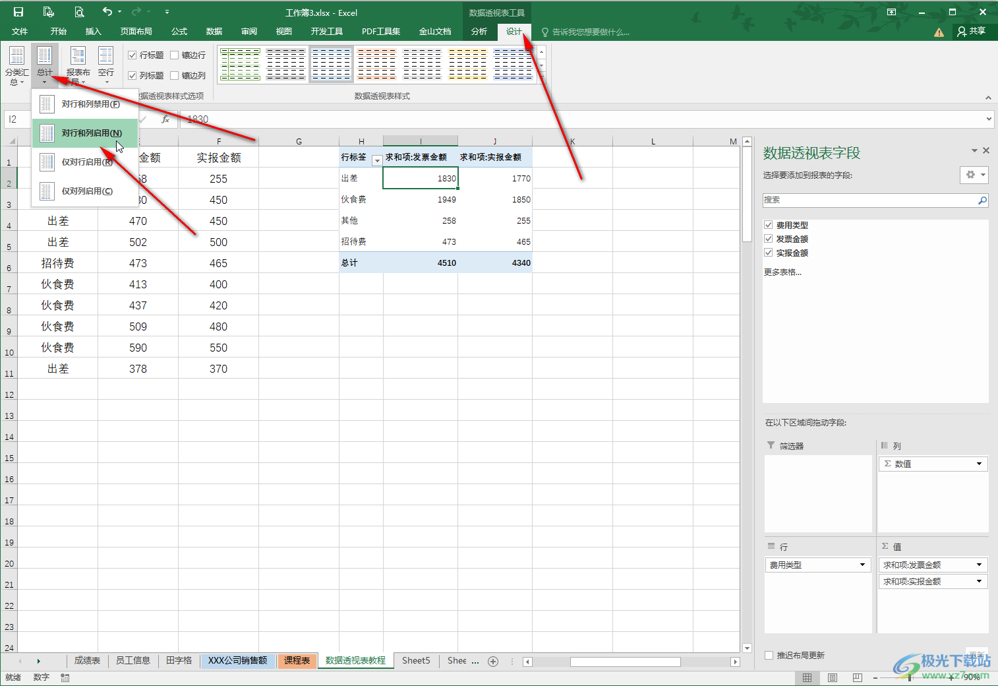Open the Print Preview icon in the title bar

pos(79,12)
